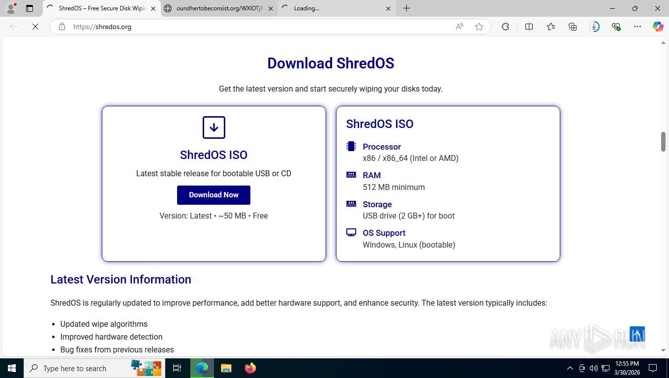Open the Downloads icon
This screenshot has height=378, width=669.
point(595,27)
